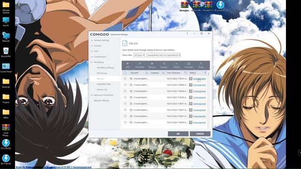Check the fifth file row's checkbox
The height and width of the screenshot is (169, 301).
point(125,103)
